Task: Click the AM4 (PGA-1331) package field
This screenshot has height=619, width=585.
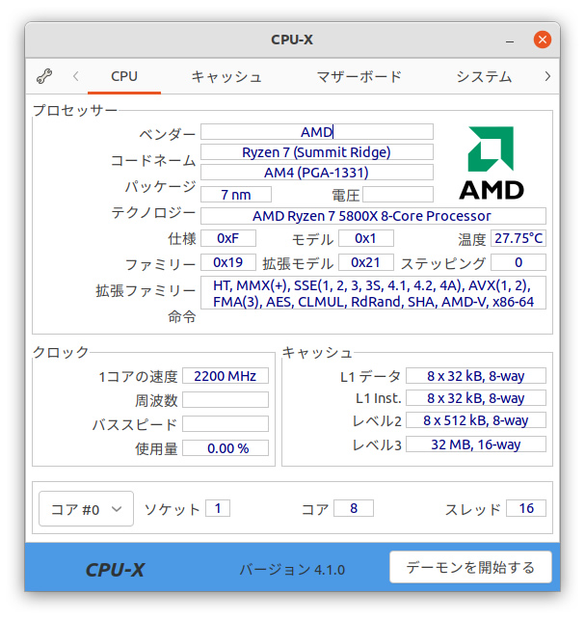Action: pyautogui.click(x=317, y=173)
